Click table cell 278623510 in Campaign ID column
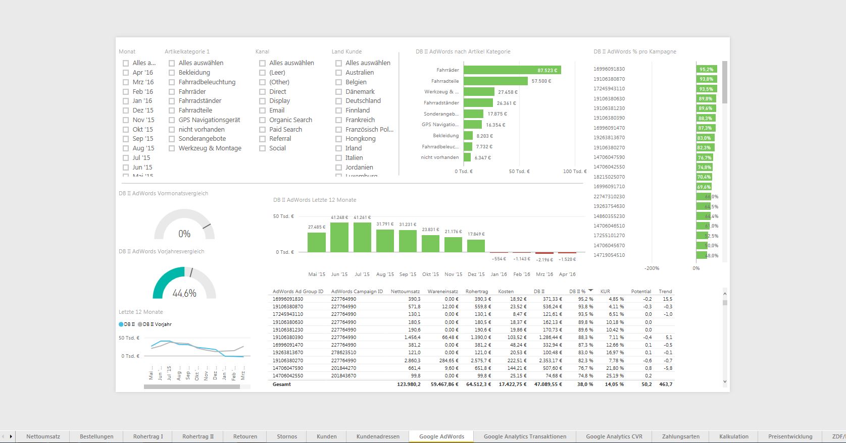Viewport: 846px width, 443px height. coord(343,353)
